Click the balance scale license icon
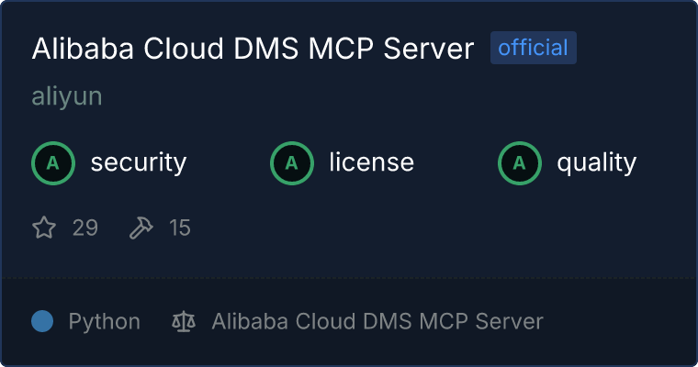698x367 pixels. click(x=184, y=321)
